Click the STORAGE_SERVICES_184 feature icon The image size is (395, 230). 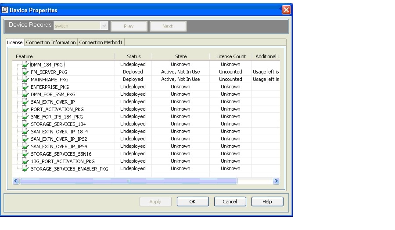(x=25, y=124)
